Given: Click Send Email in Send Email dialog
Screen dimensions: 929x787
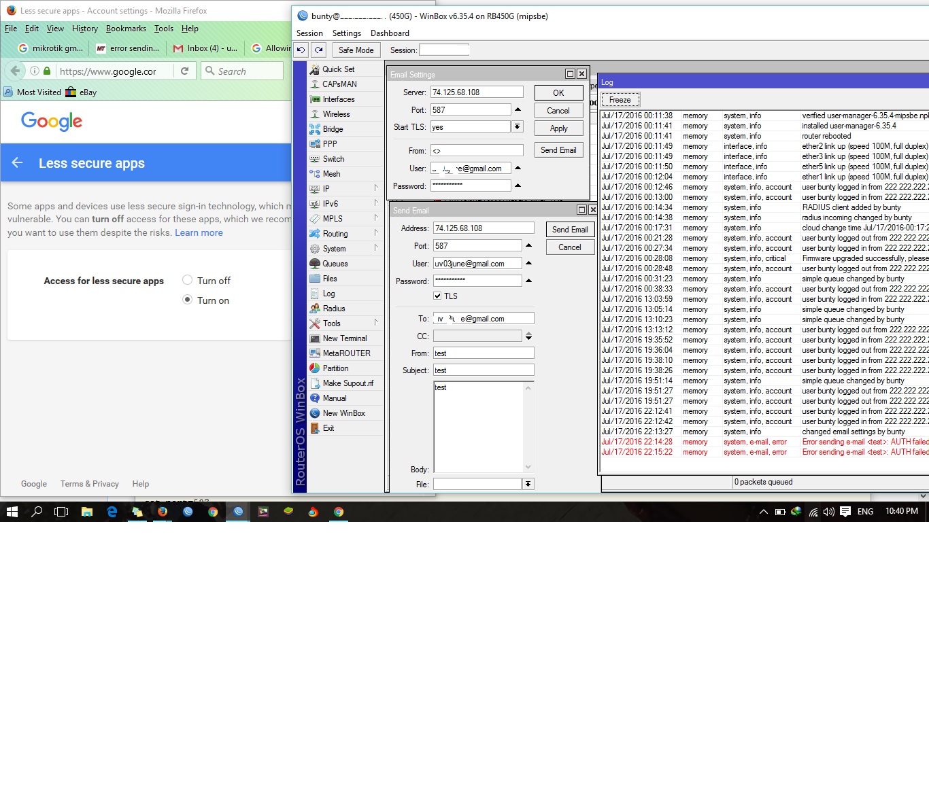Looking at the screenshot, I should pos(570,230).
